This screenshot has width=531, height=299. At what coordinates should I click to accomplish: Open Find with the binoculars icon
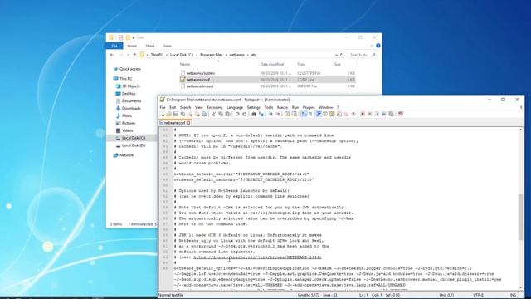click(x=254, y=115)
